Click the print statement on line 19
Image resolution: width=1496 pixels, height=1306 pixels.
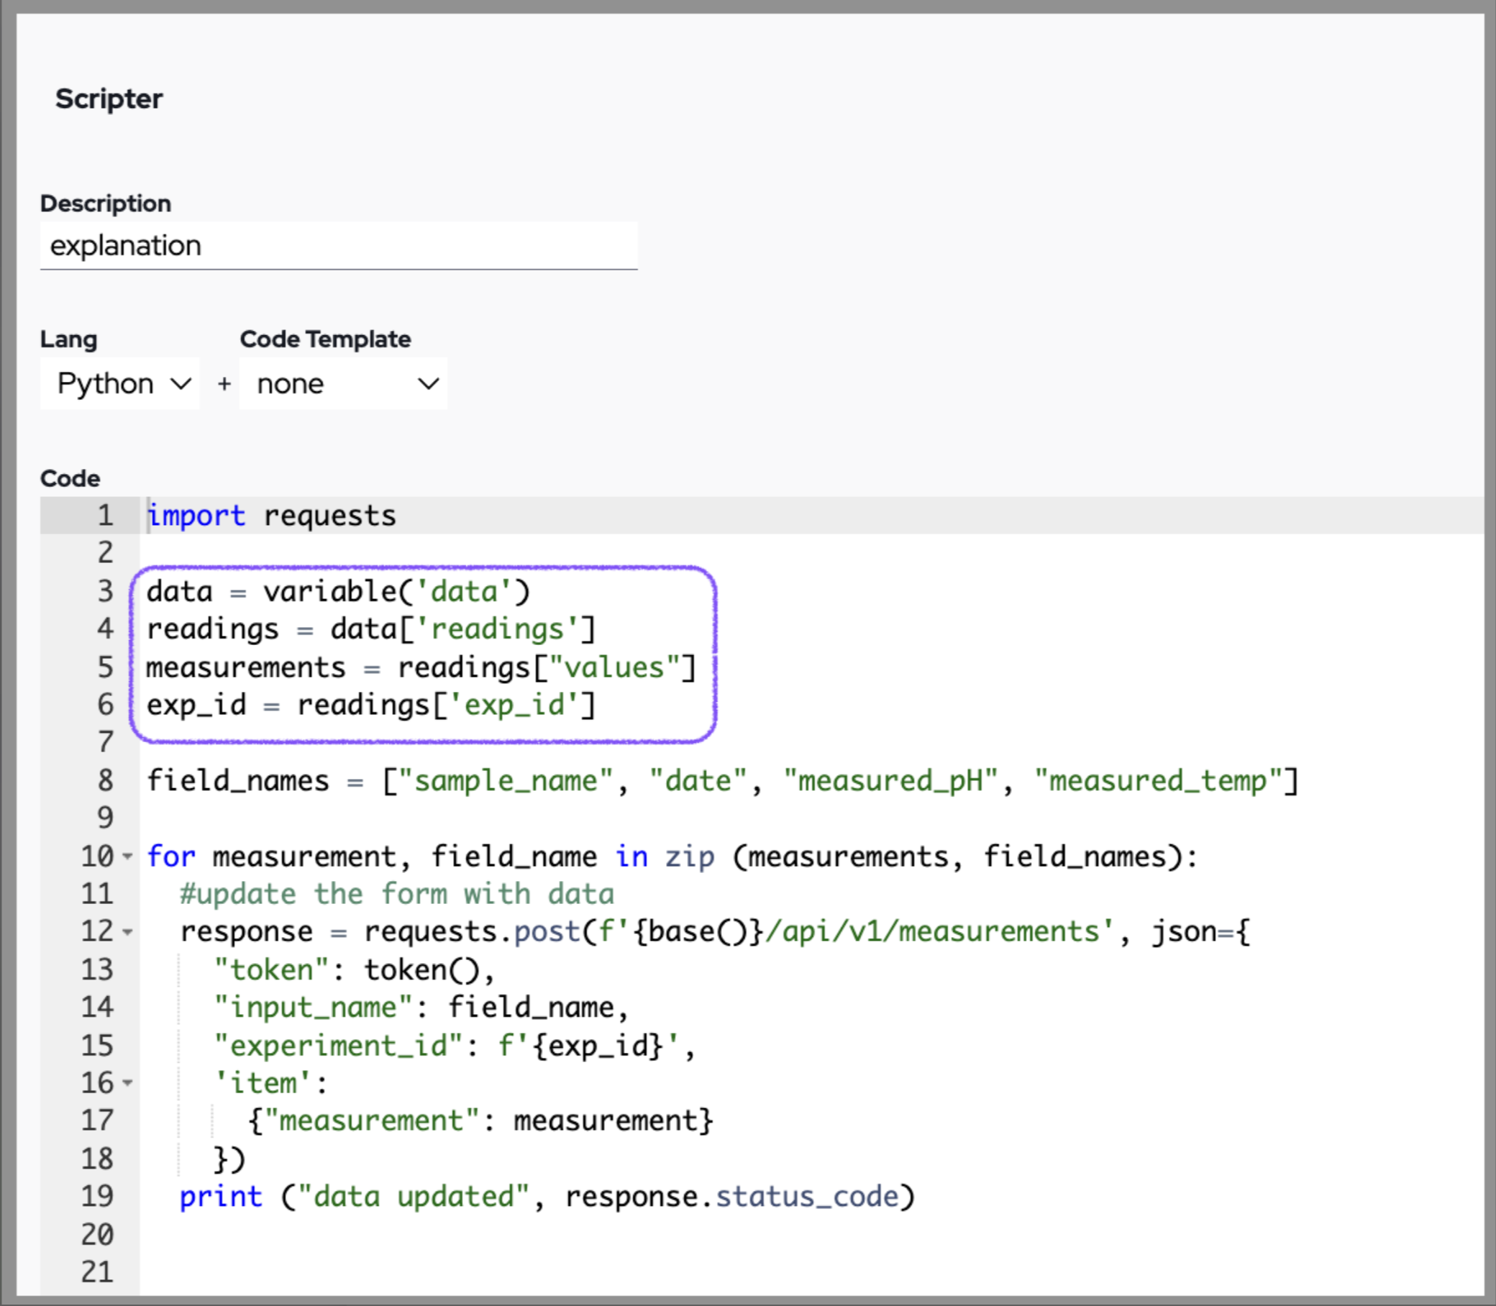coord(221,1197)
